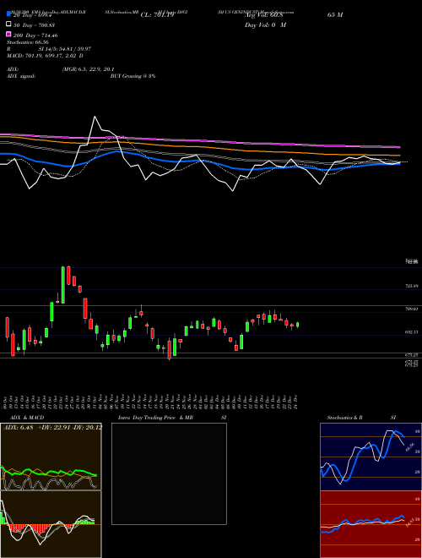The height and width of the screenshot is (558, 422).
Task: Click the MACD histogram chart panel
Action: [51, 524]
